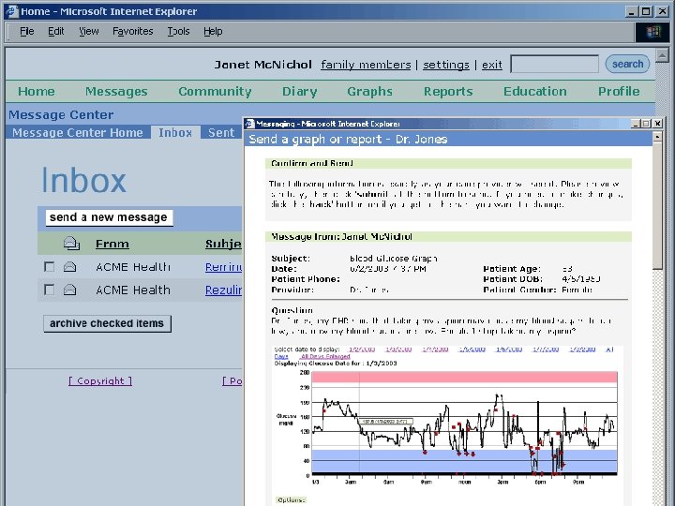Click the Options label below the graph
675x506 pixels.
(x=291, y=500)
